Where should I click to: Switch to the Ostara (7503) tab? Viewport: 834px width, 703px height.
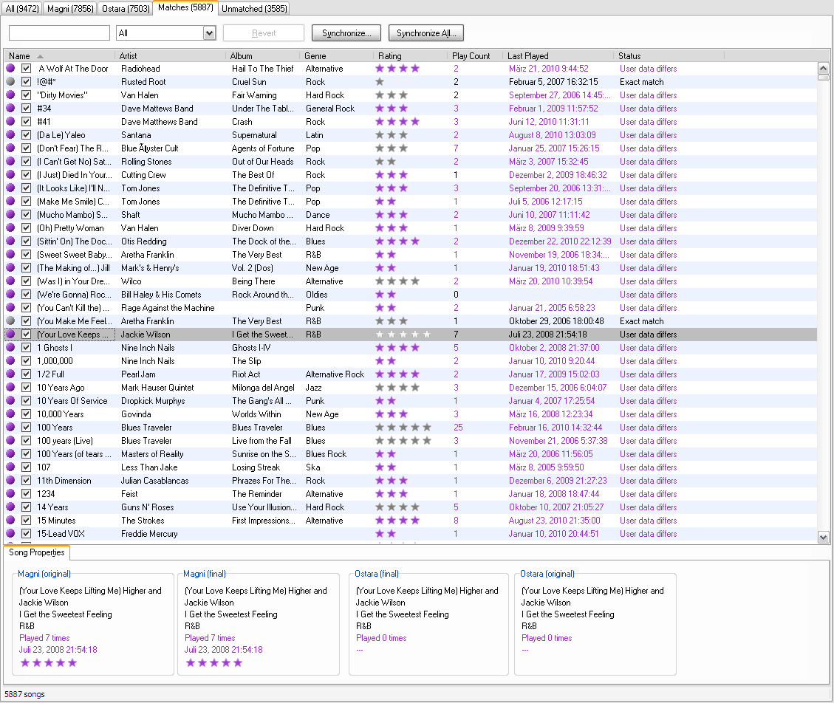(x=126, y=9)
